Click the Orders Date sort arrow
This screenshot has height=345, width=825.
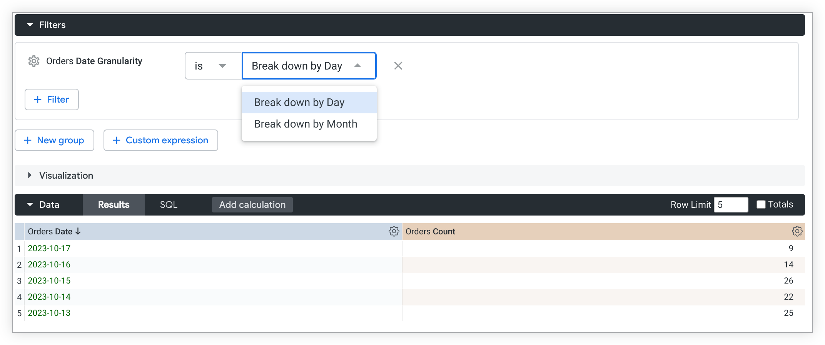point(78,231)
